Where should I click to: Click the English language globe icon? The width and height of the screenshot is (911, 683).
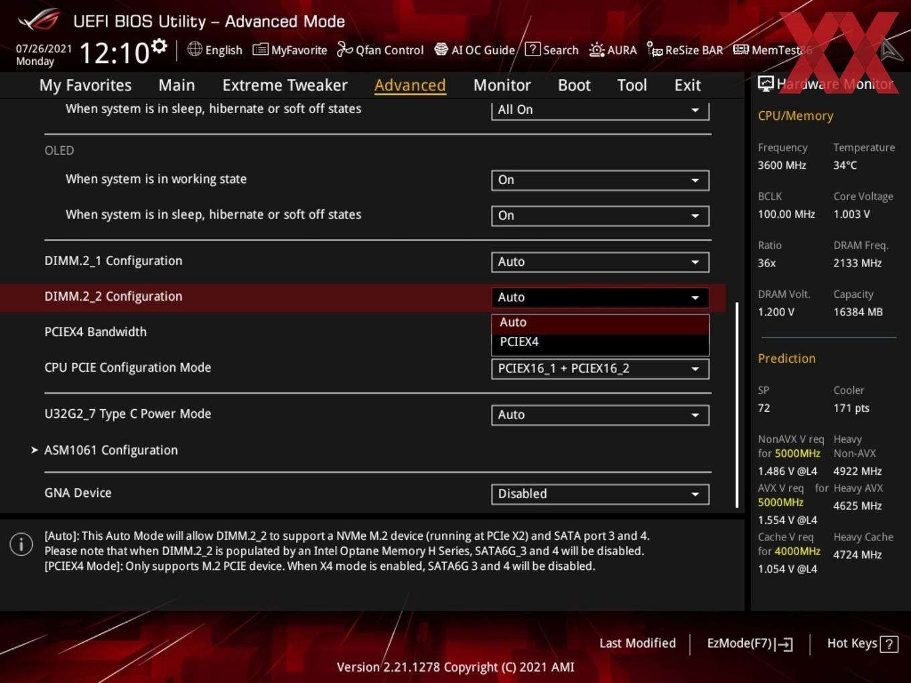[194, 49]
